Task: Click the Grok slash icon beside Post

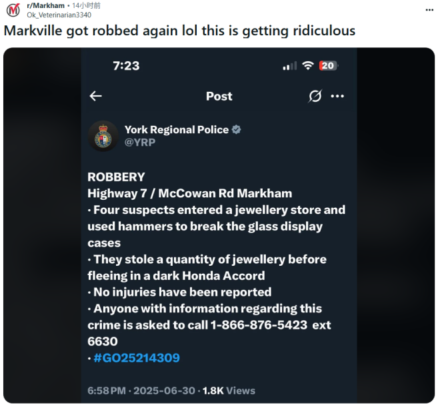Action: (315, 96)
